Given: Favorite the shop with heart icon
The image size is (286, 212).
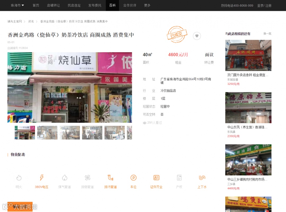Looking at the screenshot, I should [197, 36].
